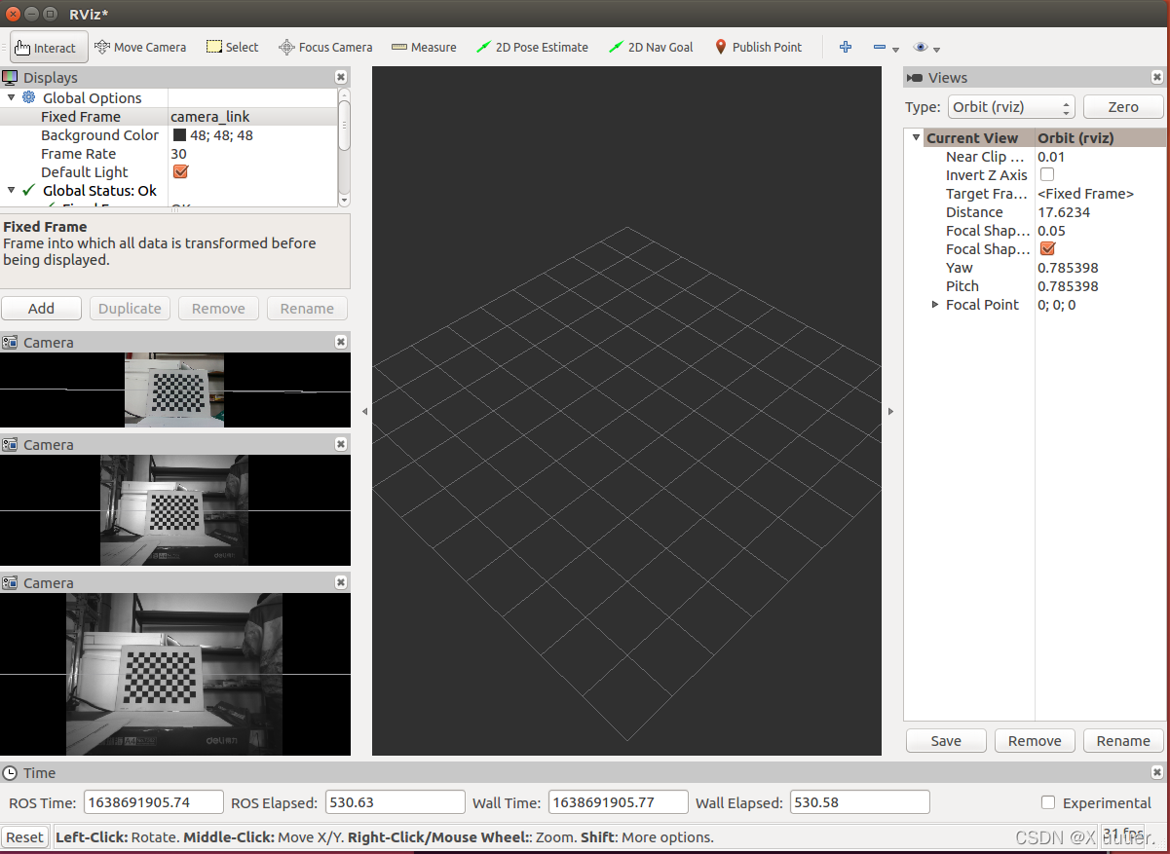
Task: Click the Add button in Displays panel
Action: [x=41, y=308]
